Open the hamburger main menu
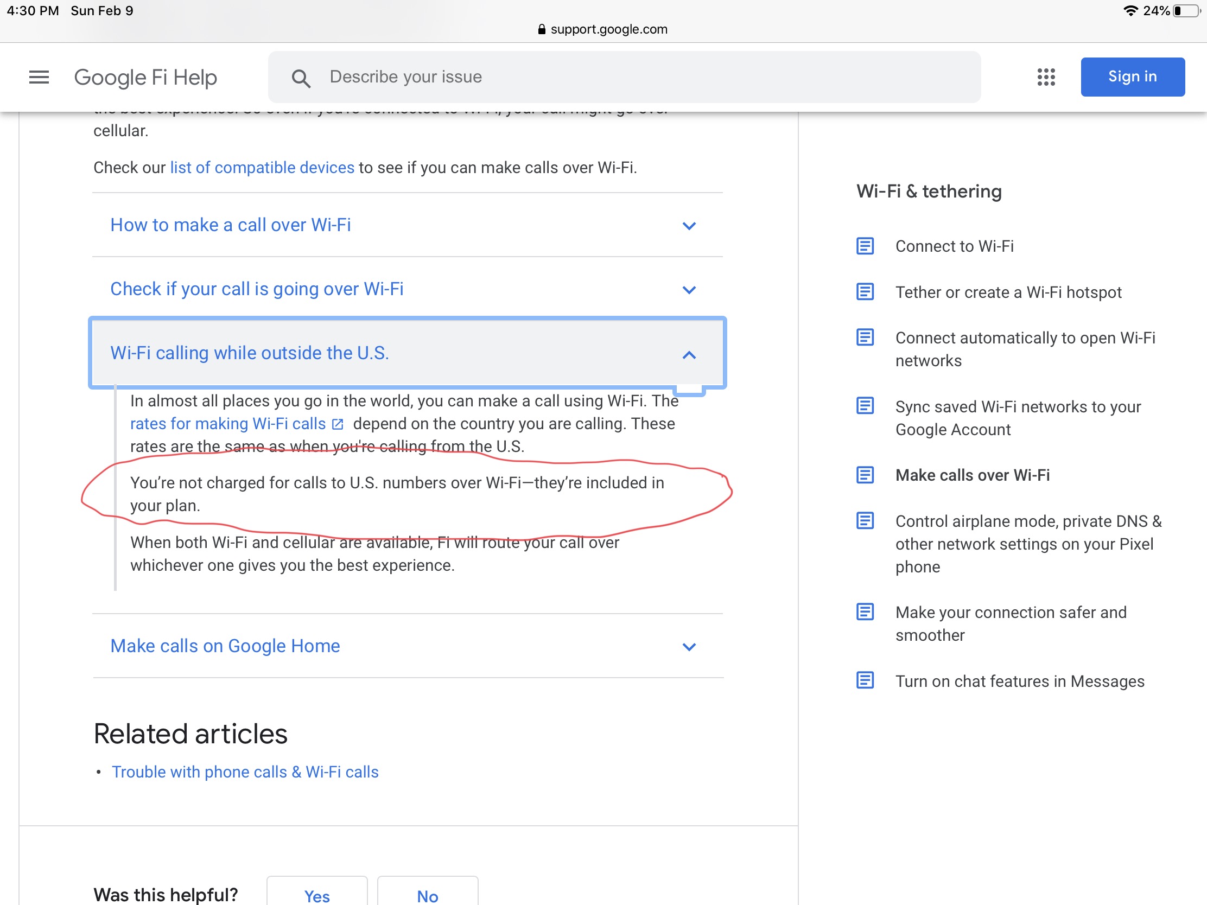The height and width of the screenshot is (905, 1207). click(39, 77)
